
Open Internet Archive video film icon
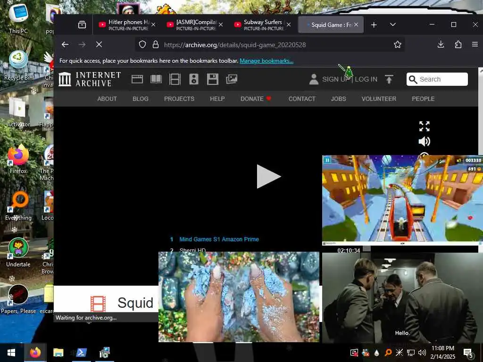click(x=175, y=79)
